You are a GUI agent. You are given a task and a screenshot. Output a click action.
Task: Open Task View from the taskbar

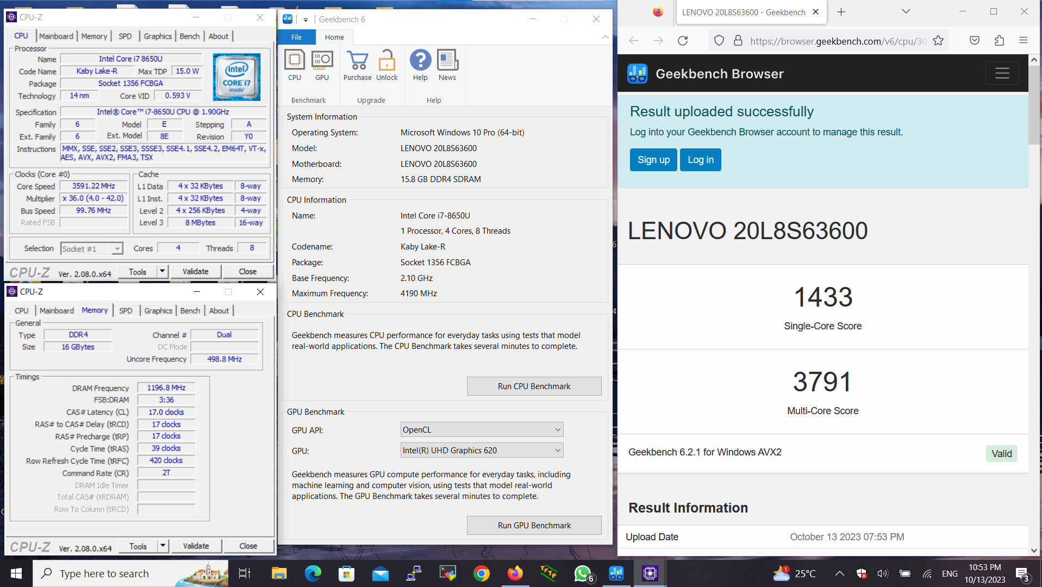click(245, 573)
